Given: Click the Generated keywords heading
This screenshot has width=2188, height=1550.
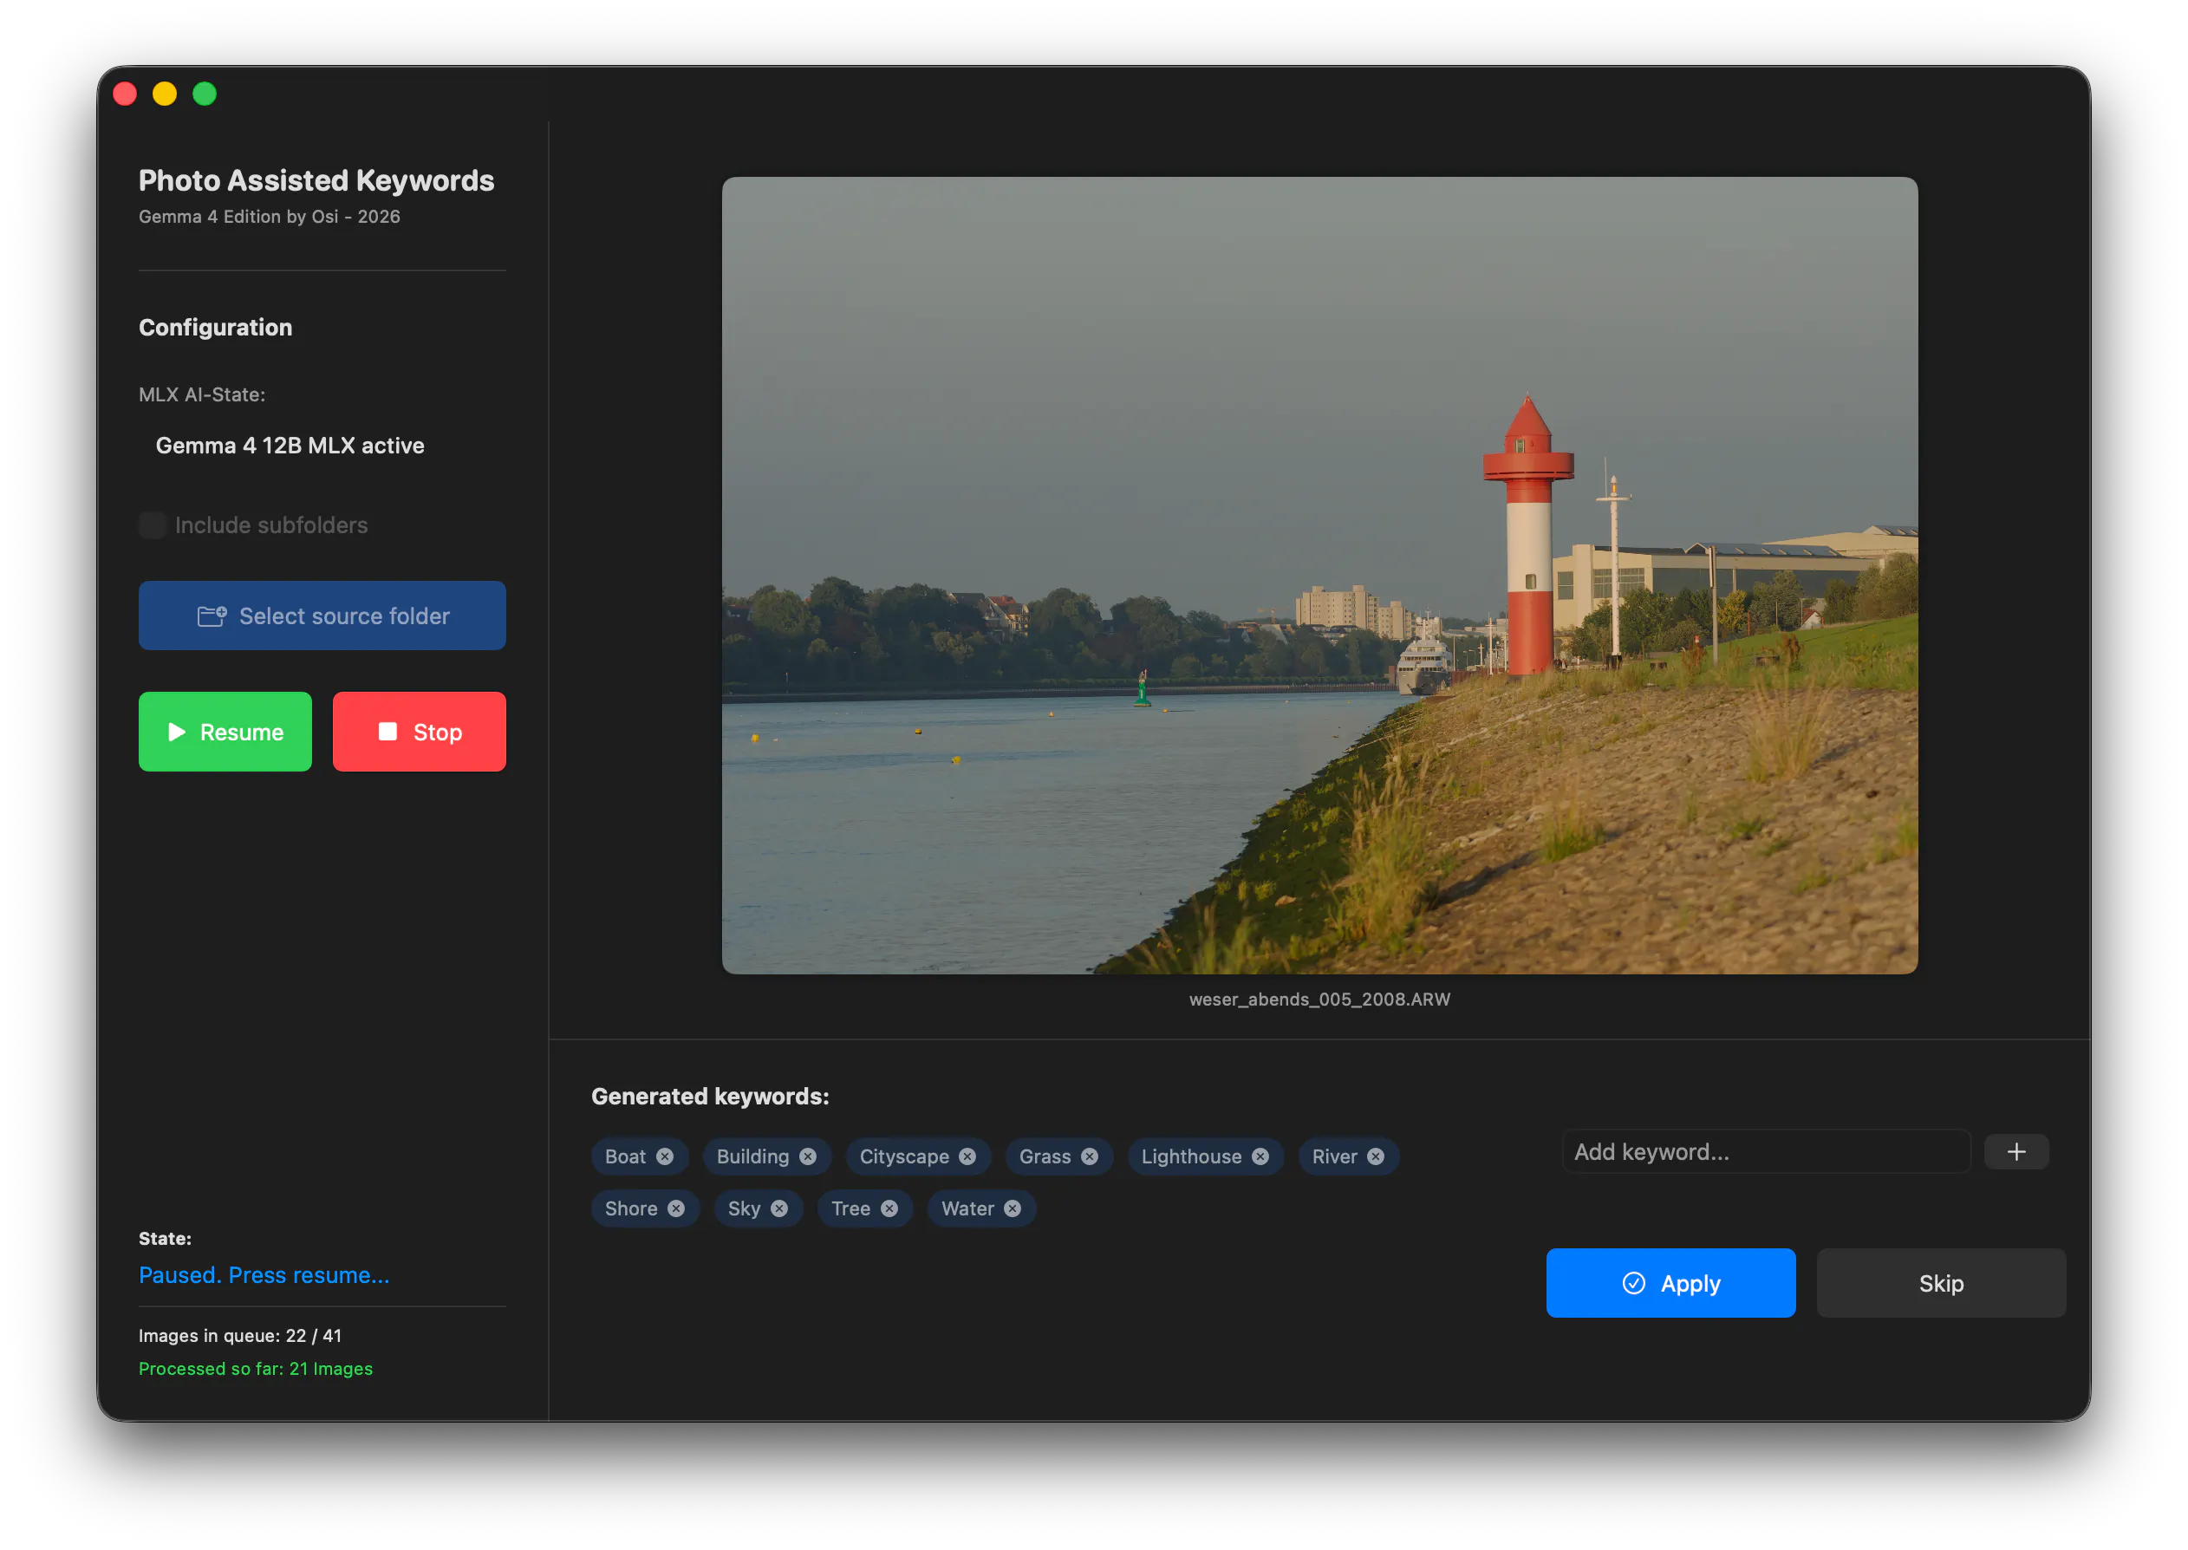Looking at the screenshot, I should [710, 1097].
